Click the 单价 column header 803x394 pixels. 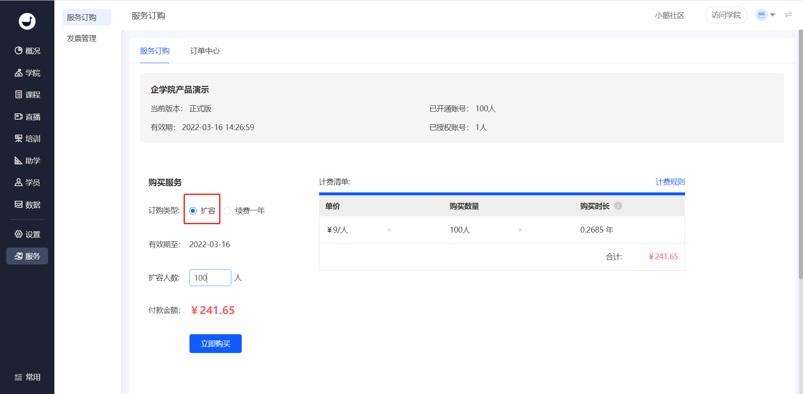click(x=332, y=206)
